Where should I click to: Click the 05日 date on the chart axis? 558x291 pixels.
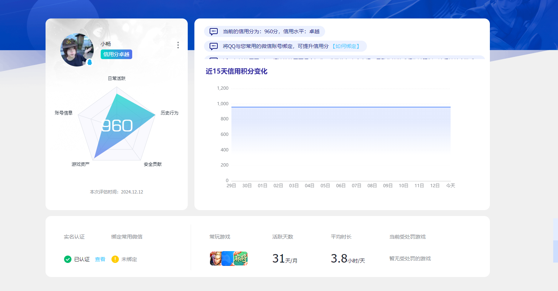325,186
